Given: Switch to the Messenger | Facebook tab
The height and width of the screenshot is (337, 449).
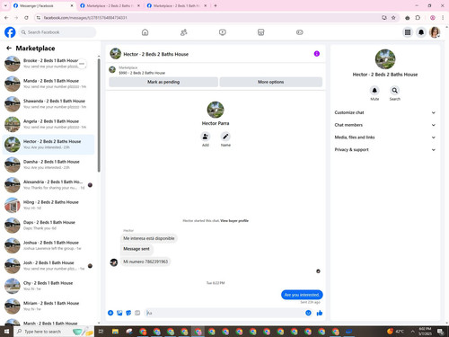Looking at the screenshot, I should [43, 5].
